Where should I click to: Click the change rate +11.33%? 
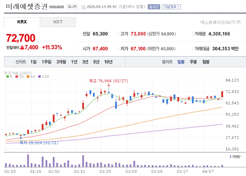point(52,47)
